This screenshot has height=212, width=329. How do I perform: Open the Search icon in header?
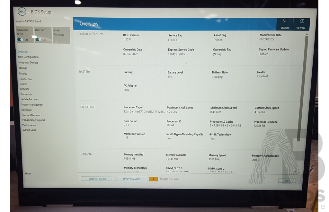click(285, 21)
